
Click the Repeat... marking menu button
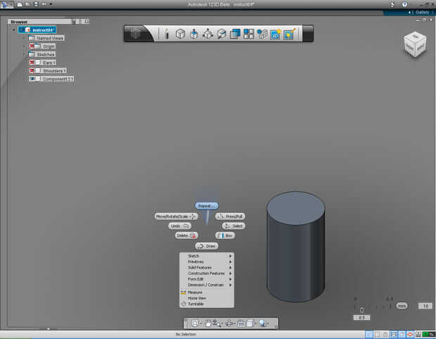(x=207, y=206)
